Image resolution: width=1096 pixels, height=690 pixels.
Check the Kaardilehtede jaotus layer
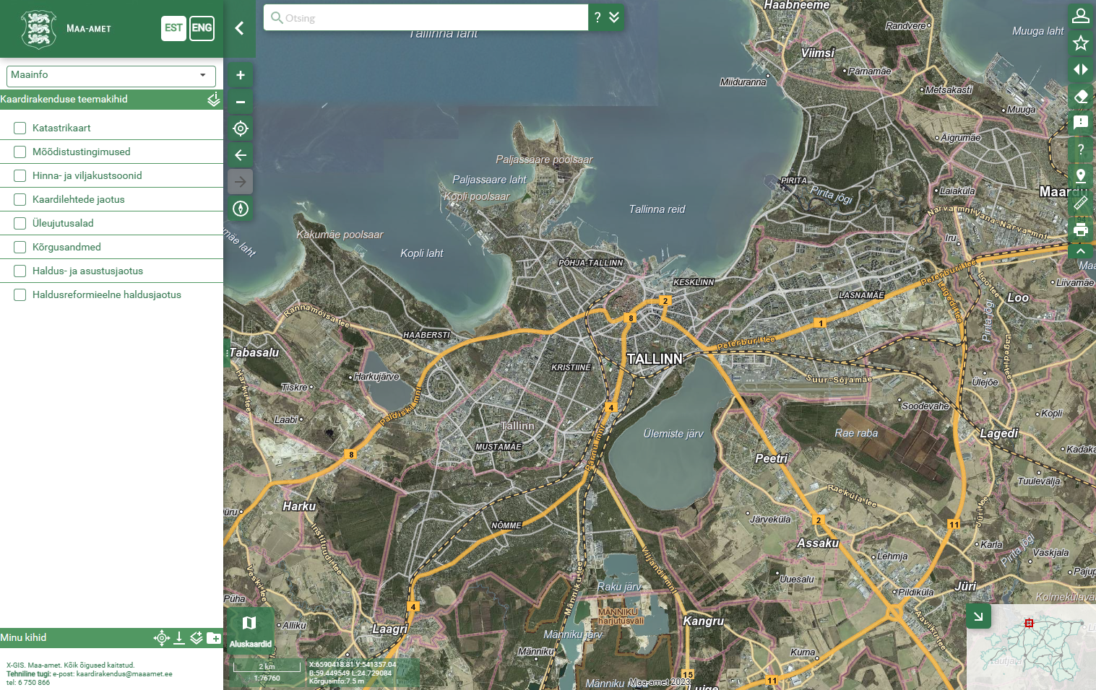20,199
